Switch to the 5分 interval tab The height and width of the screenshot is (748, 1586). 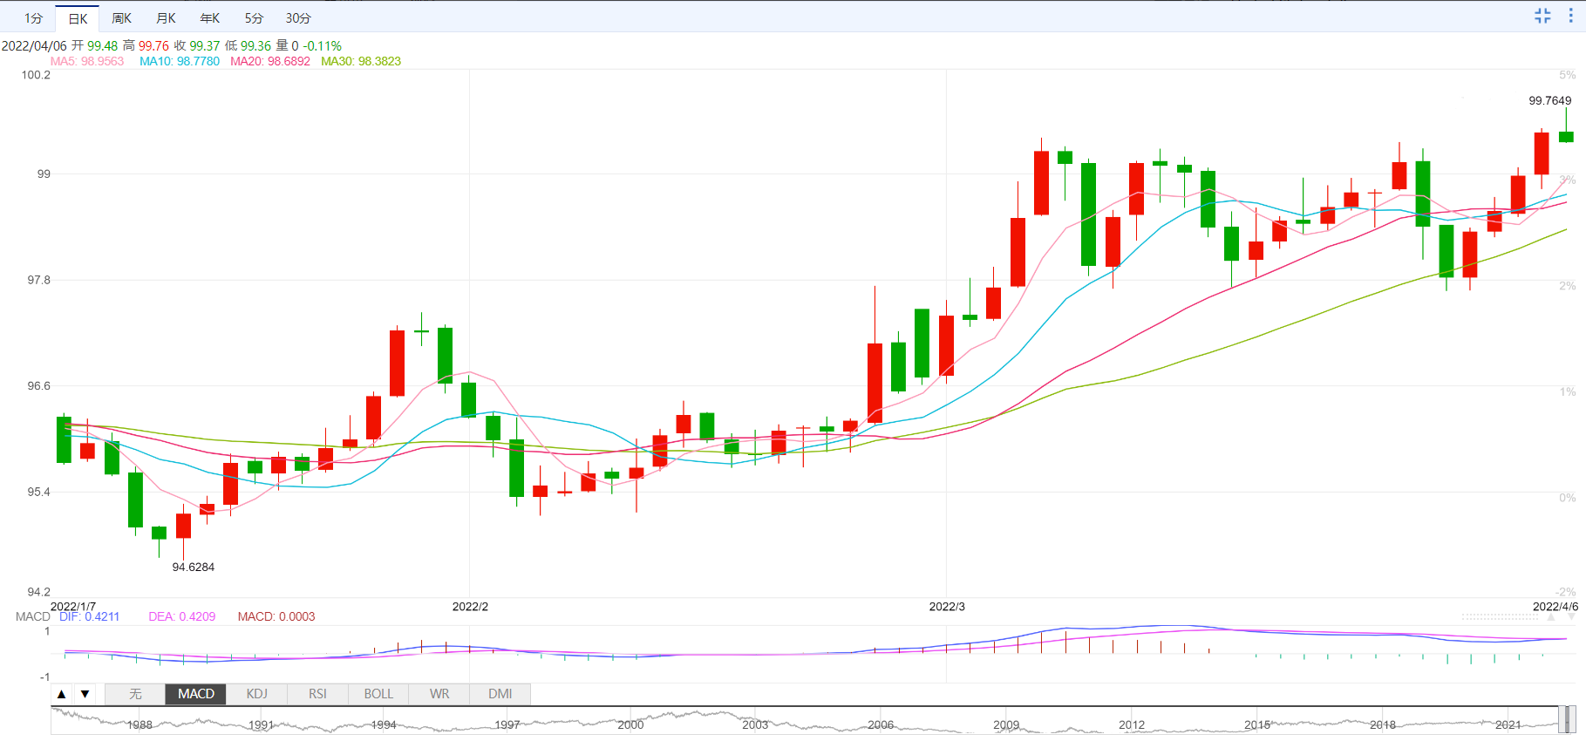pyautogui.click(x=254, y=18)
